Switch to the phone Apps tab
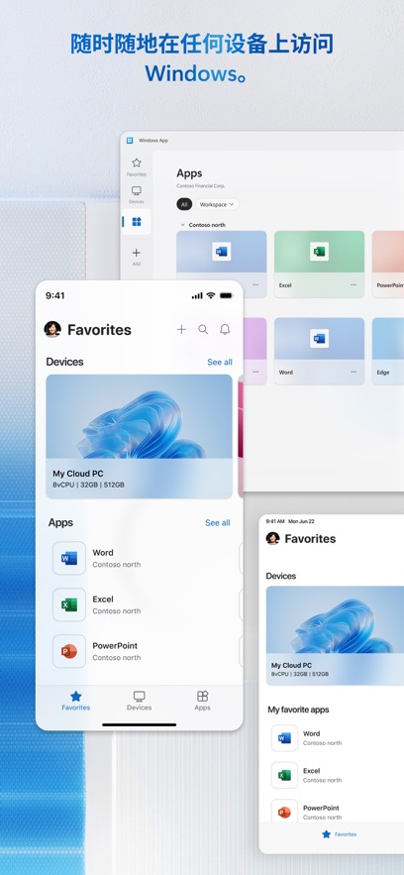Screen dimensions: 404x875 202,701
